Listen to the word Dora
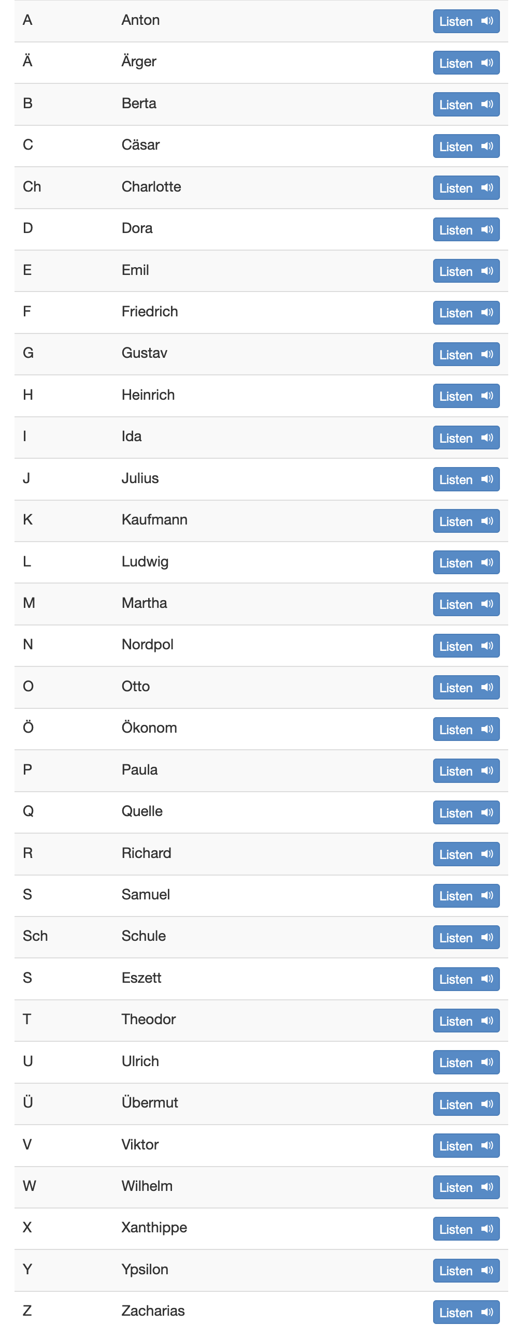The width and height of the screenshot is (516, 1339). 466,229
